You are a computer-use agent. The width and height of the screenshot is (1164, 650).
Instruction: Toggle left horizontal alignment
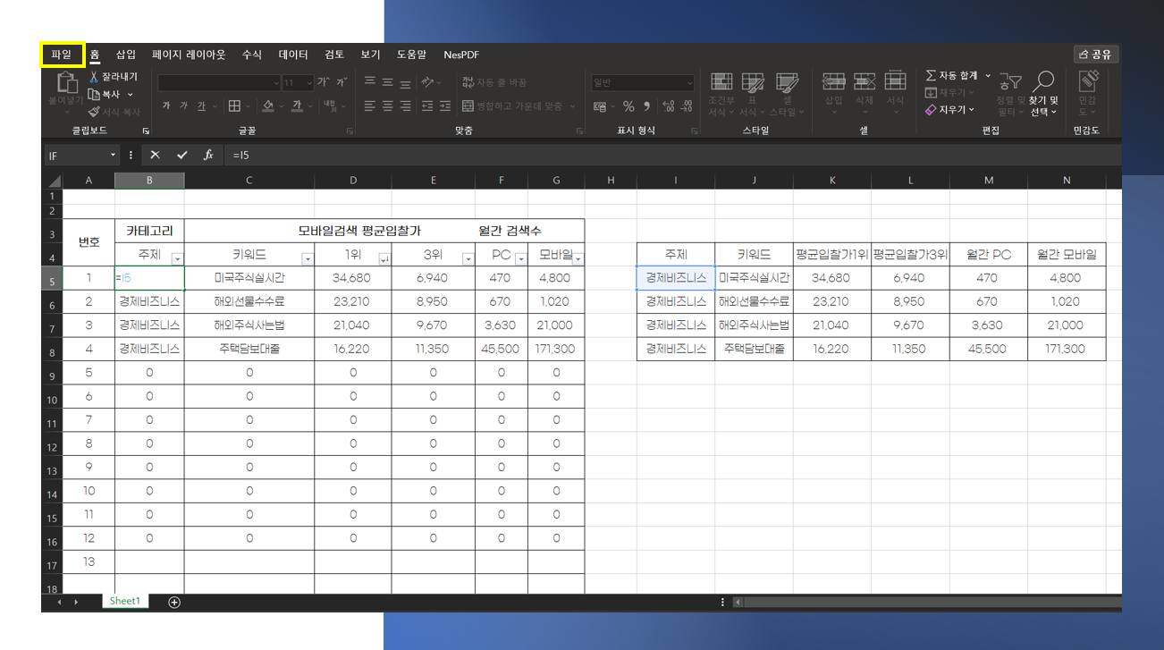tap(369, 106)
